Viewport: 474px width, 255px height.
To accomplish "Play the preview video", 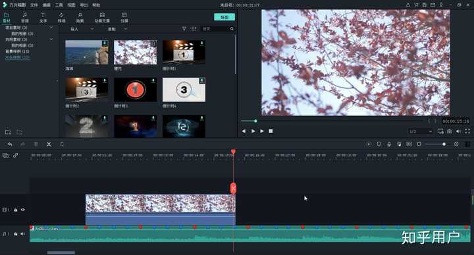I will coord(262,131).
